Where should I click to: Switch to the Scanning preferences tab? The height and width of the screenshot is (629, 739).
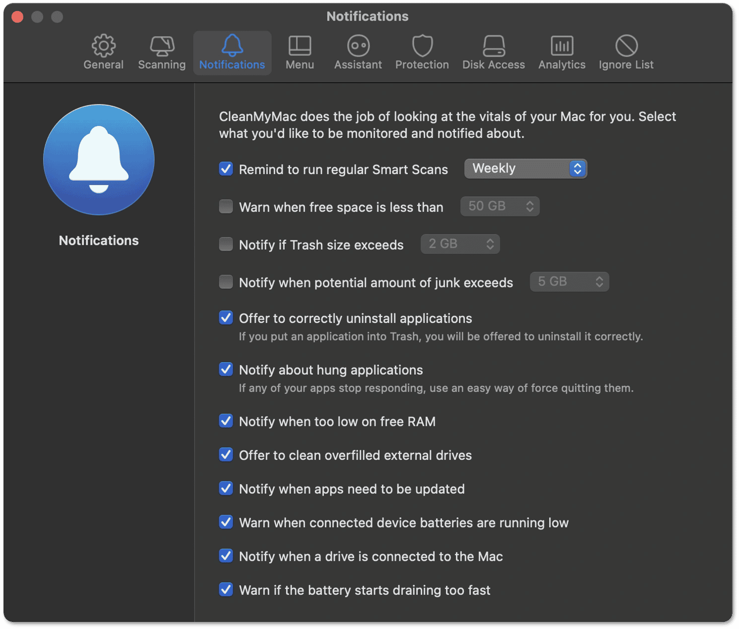pyautogui.click(x=162, y=53)
